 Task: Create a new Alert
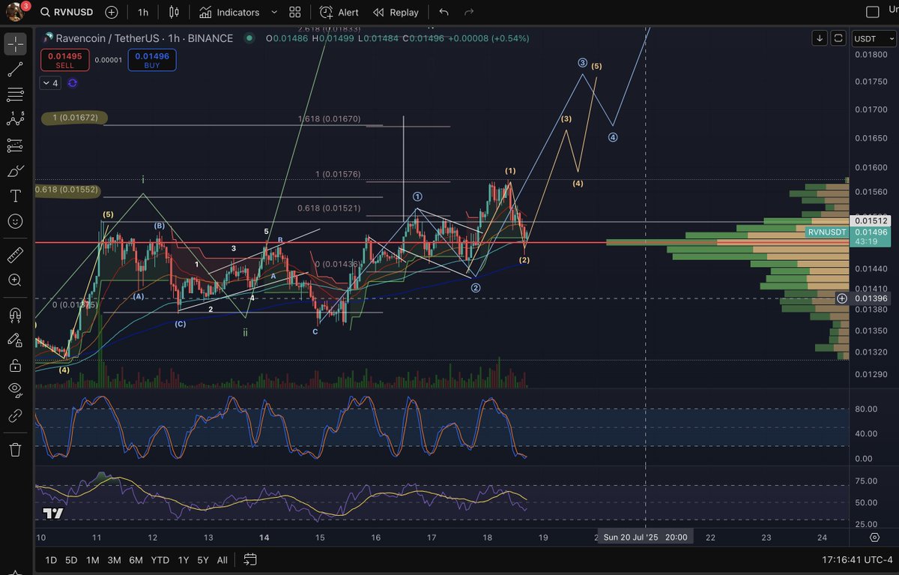coord(339,13)
